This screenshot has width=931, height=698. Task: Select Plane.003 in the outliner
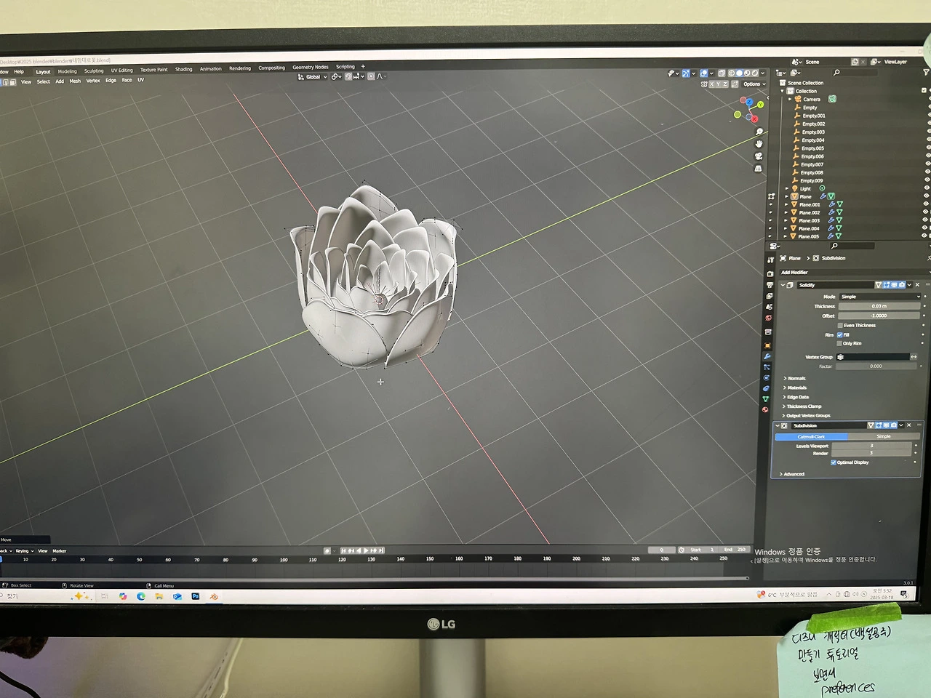point(809,220)
